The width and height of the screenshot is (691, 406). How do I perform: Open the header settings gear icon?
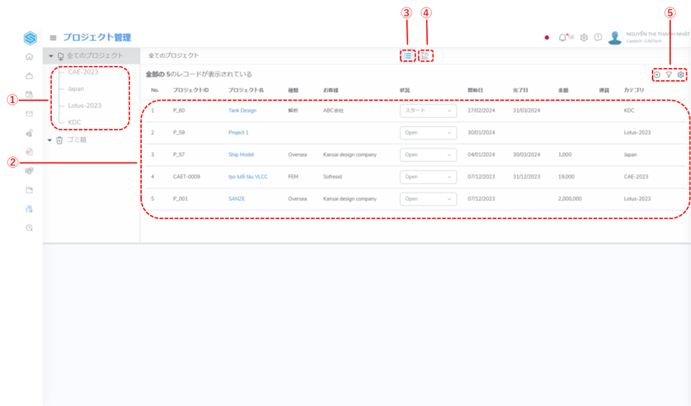[x=584, y=38]
